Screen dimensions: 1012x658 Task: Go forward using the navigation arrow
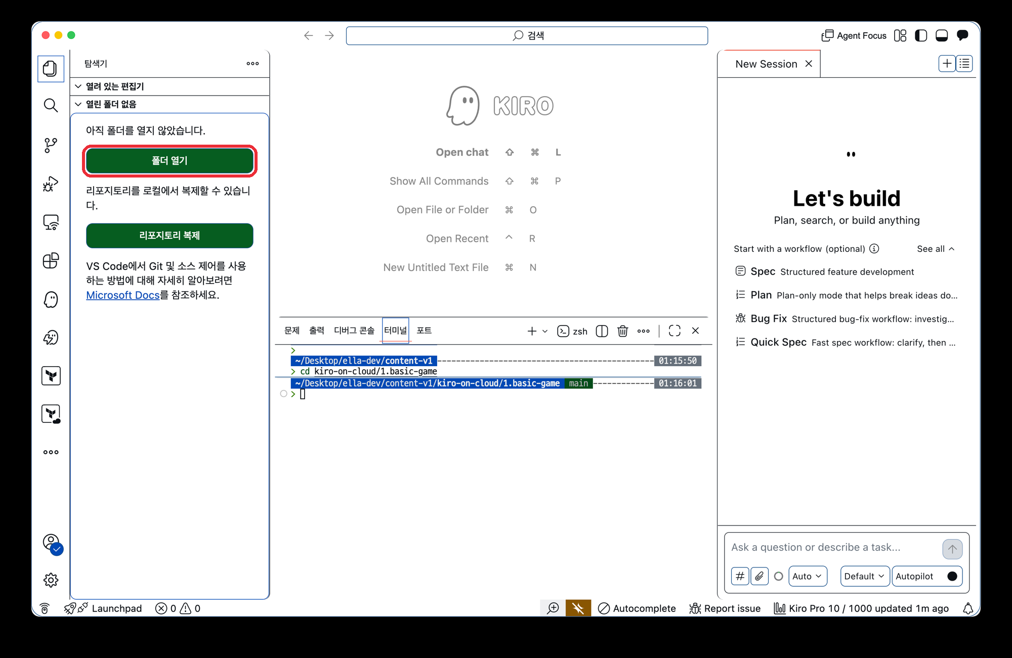click(x=329, y=35)
